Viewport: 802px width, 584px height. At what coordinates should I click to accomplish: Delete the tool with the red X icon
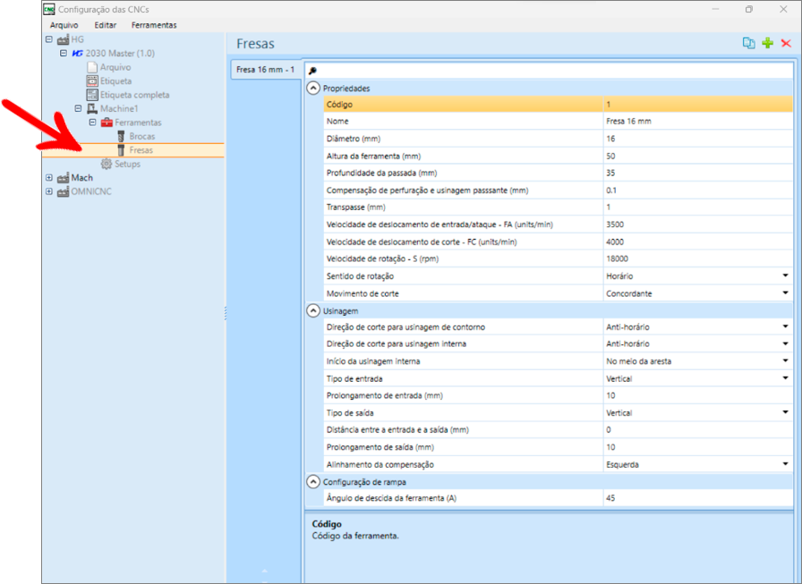click(786, 44)
